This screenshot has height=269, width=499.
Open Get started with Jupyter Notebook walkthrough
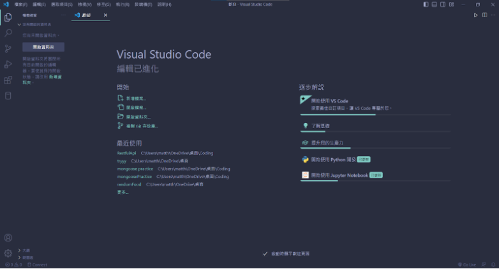tap(375, 175)
